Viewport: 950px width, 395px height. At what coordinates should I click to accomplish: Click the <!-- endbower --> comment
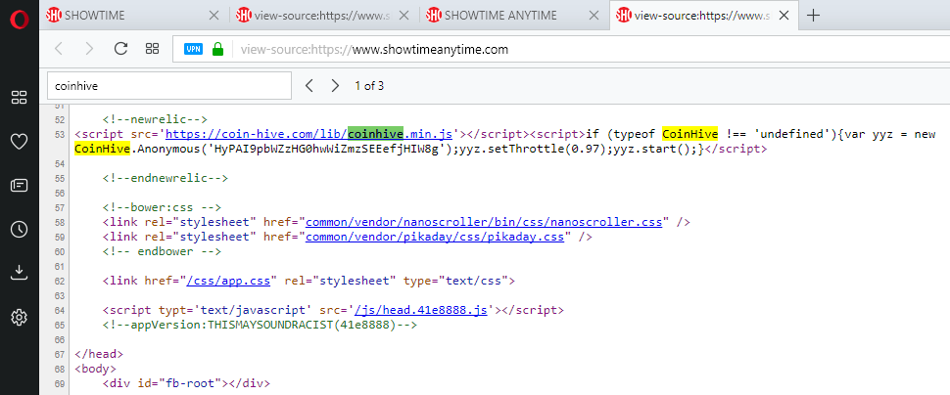click(x=162, y=251)
